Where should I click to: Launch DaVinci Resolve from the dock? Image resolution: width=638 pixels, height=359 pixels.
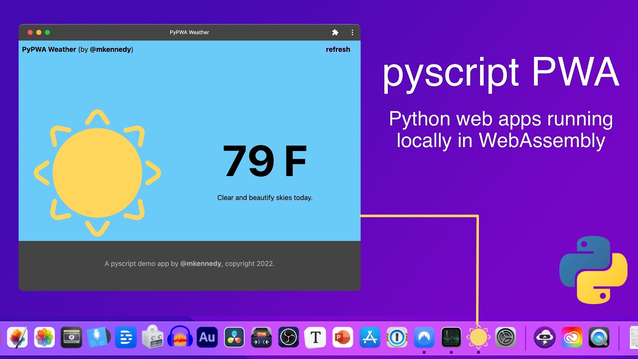[x=234, y=338]
